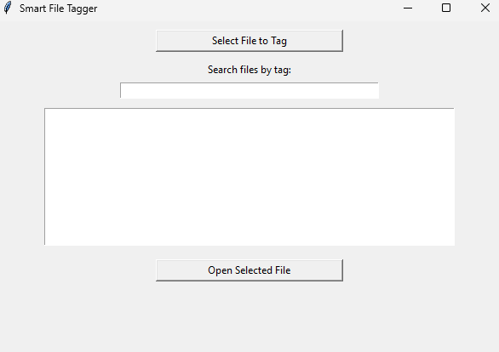Click the "Search files by tag:" label

click(249, 70)
